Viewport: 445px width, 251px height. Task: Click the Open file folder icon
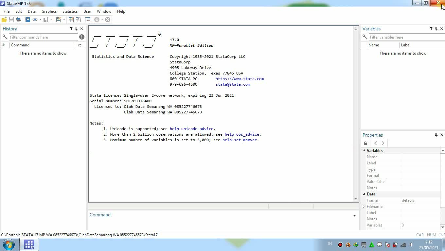coord(4,20)
